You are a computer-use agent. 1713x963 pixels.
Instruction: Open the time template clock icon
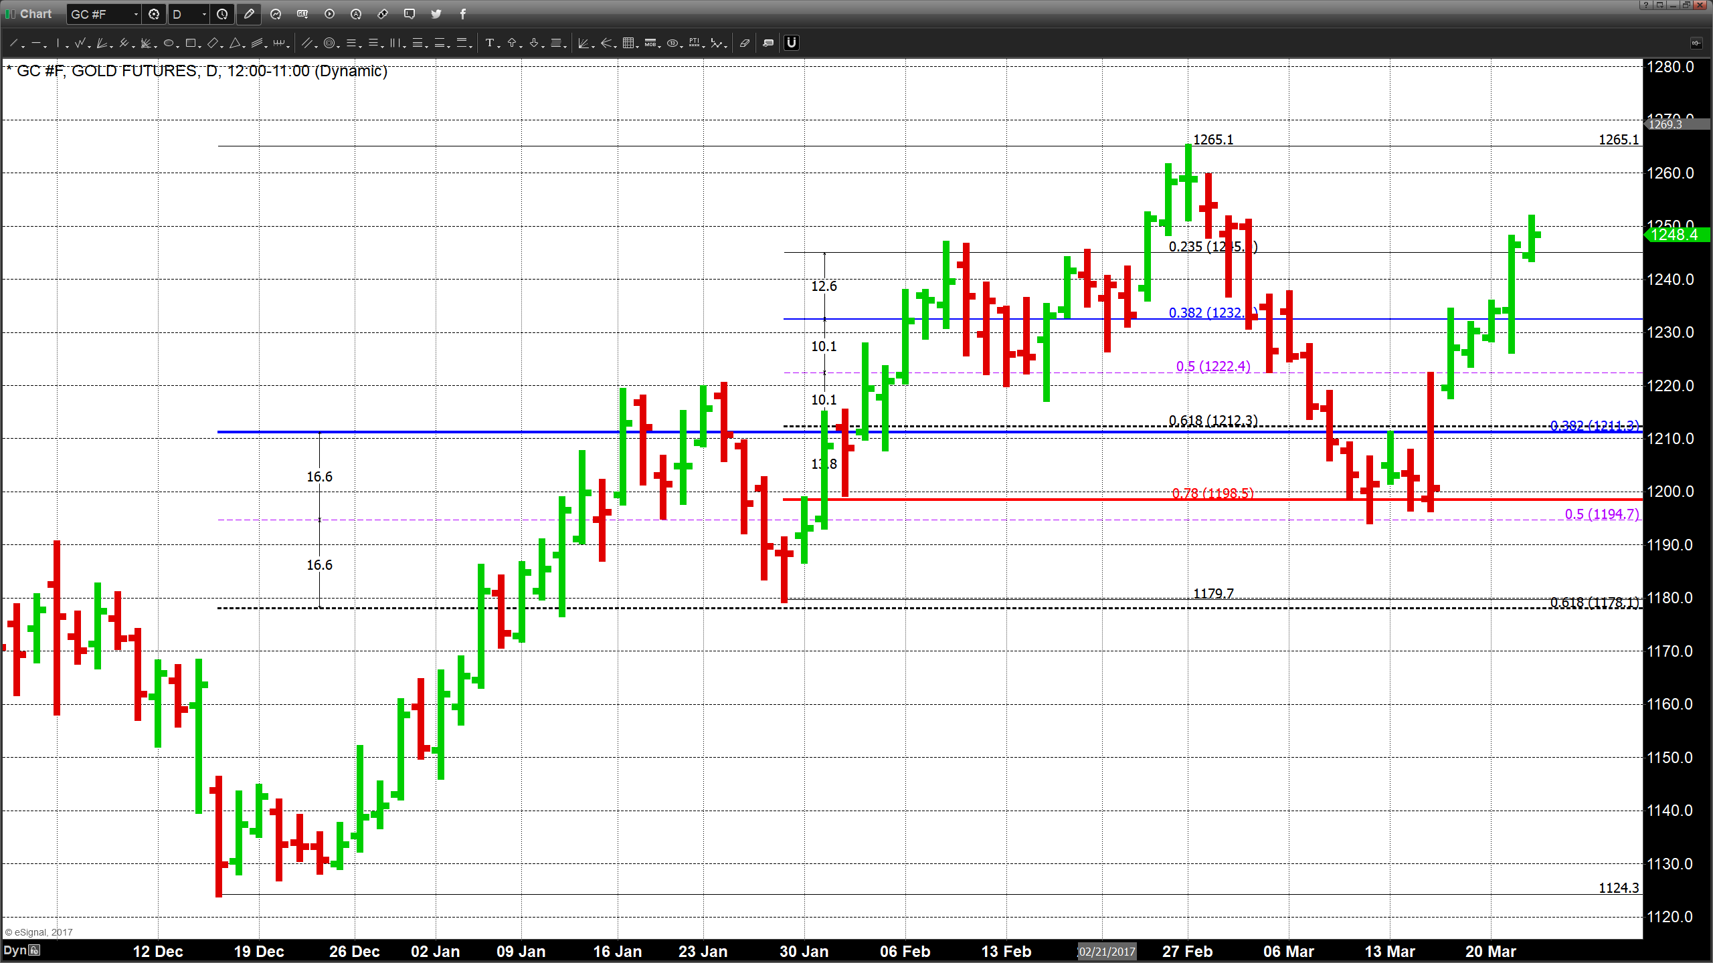pos(222,14)
